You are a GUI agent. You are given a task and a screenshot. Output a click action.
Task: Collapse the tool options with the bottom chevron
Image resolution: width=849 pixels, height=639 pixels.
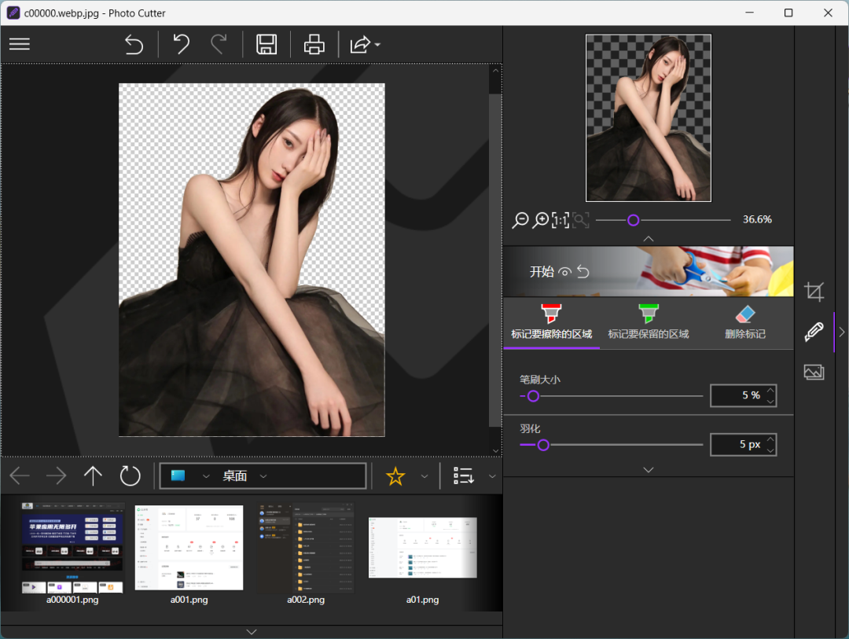[648, 469]
